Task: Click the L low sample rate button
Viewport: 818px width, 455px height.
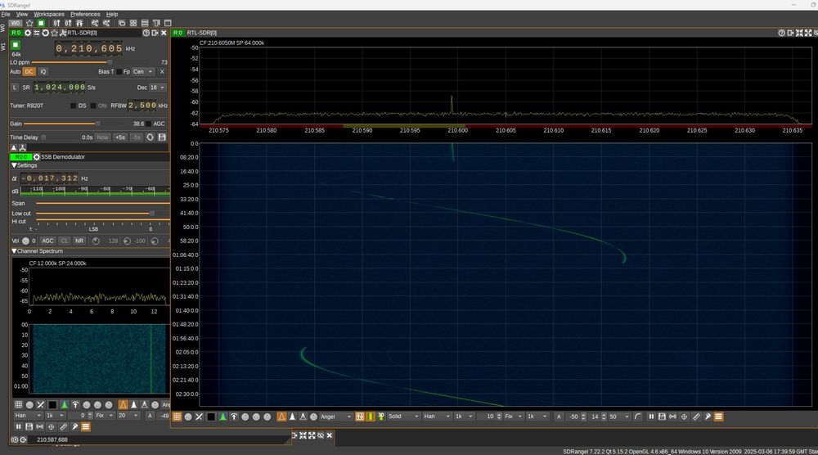Action: [x=15, y=87]
